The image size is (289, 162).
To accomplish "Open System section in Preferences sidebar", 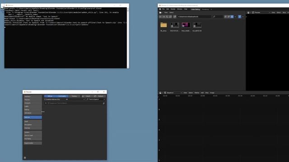I will (x=33, y=132).
